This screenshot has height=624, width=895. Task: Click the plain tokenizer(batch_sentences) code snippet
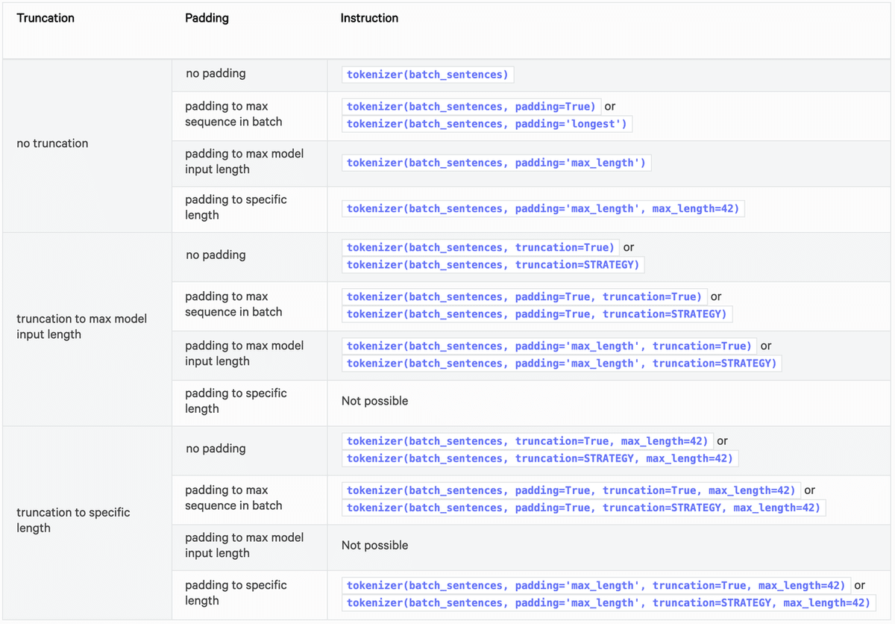coord(427,75)
